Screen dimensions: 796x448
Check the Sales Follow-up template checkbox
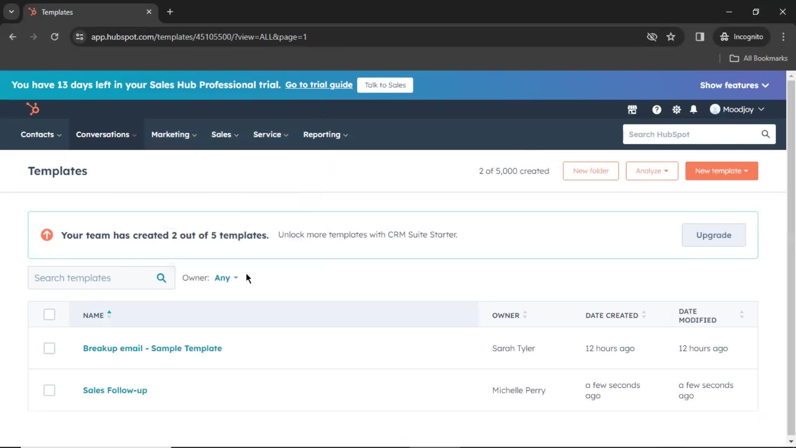(49, 390)
